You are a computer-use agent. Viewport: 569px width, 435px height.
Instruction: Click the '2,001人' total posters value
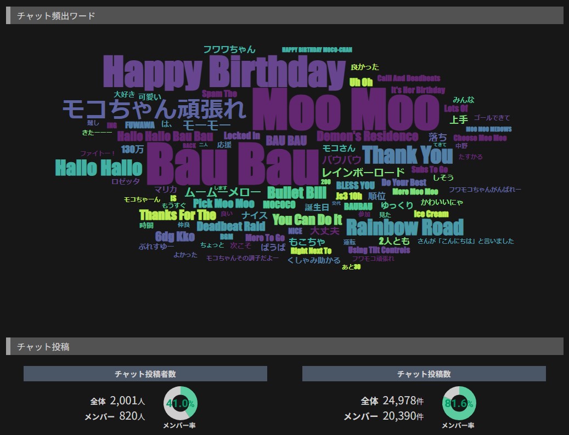[127, 400]
